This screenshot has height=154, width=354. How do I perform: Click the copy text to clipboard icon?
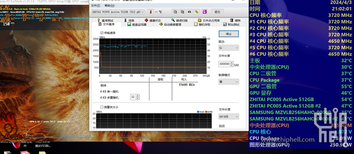175,12
